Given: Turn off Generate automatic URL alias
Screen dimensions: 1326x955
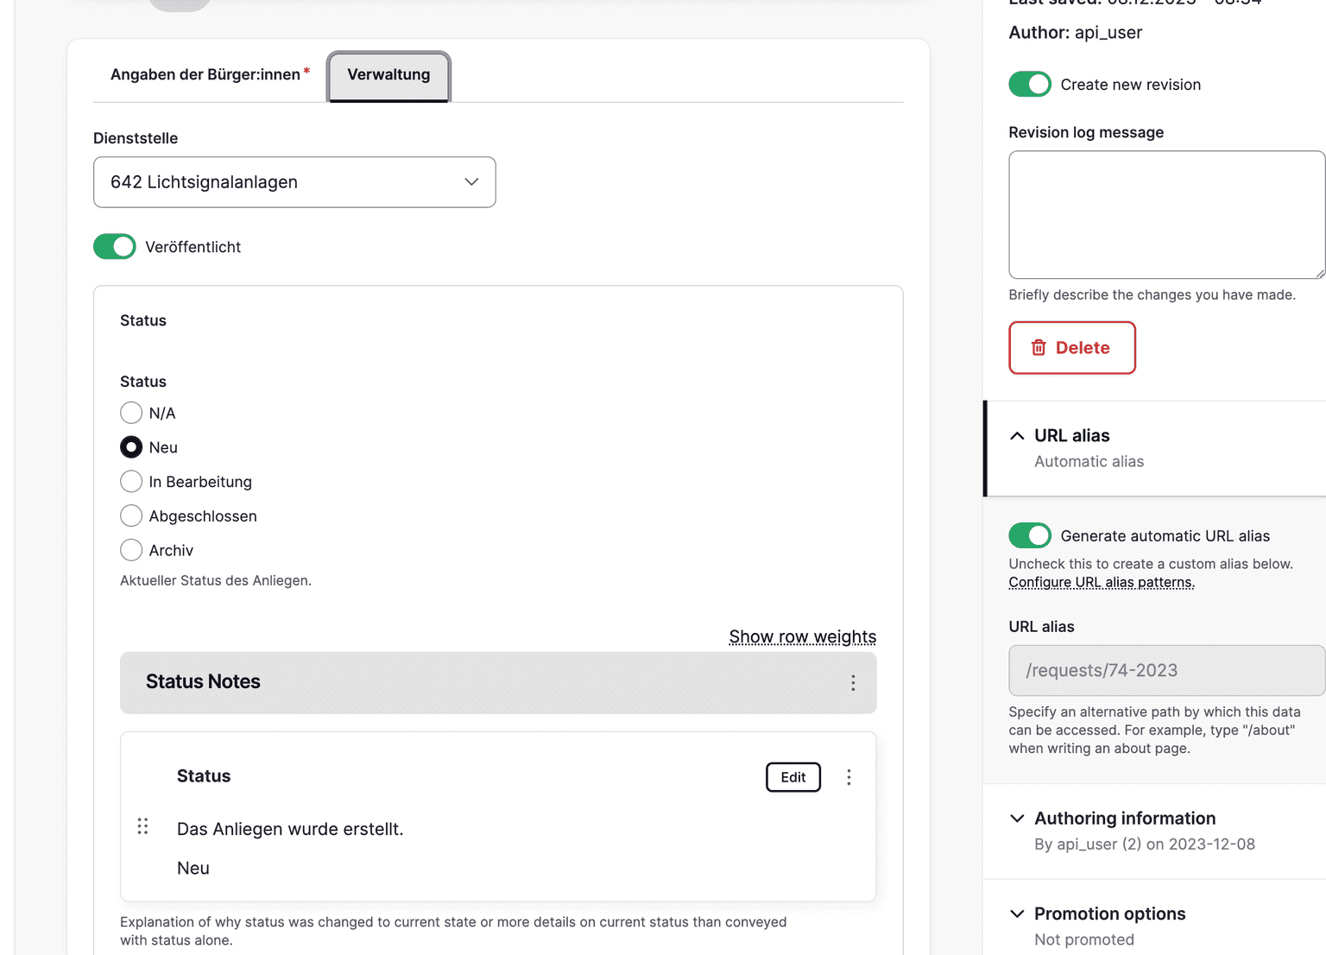Looking at the screenshot, I should tap(1029, 536).
